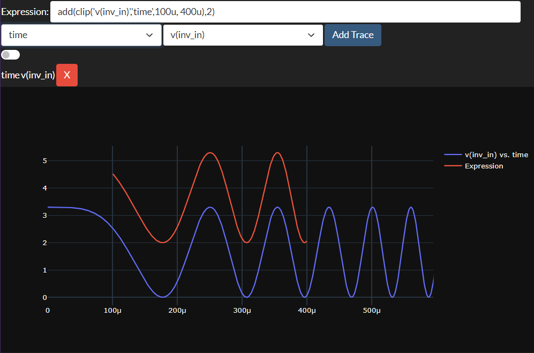This screenshot has height=353, width=534.
Task: Toggle the switch below the time dropdown
Action: click(x=11, y=55)
